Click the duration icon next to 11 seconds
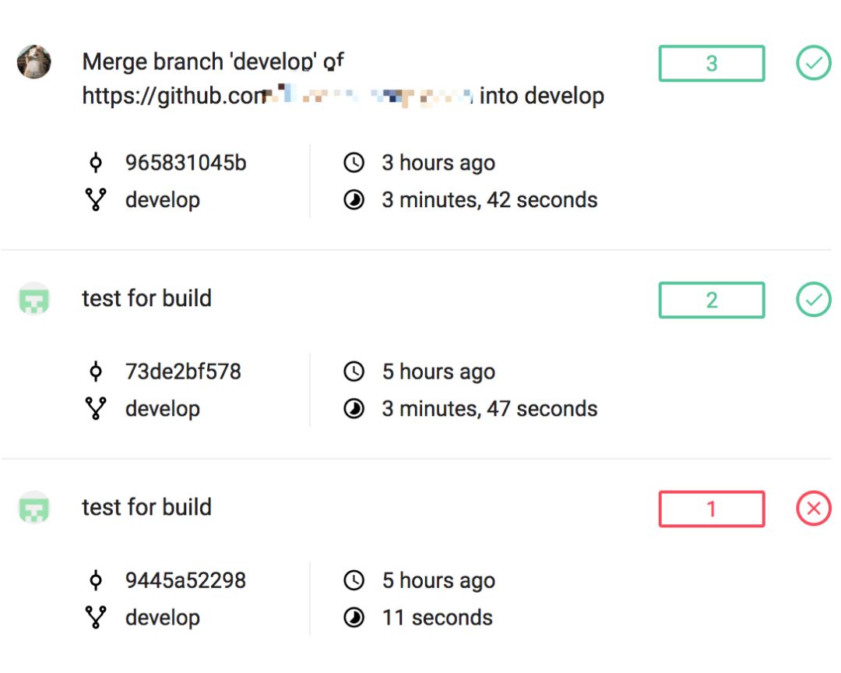The image size is (841, 673). point(354,618)
